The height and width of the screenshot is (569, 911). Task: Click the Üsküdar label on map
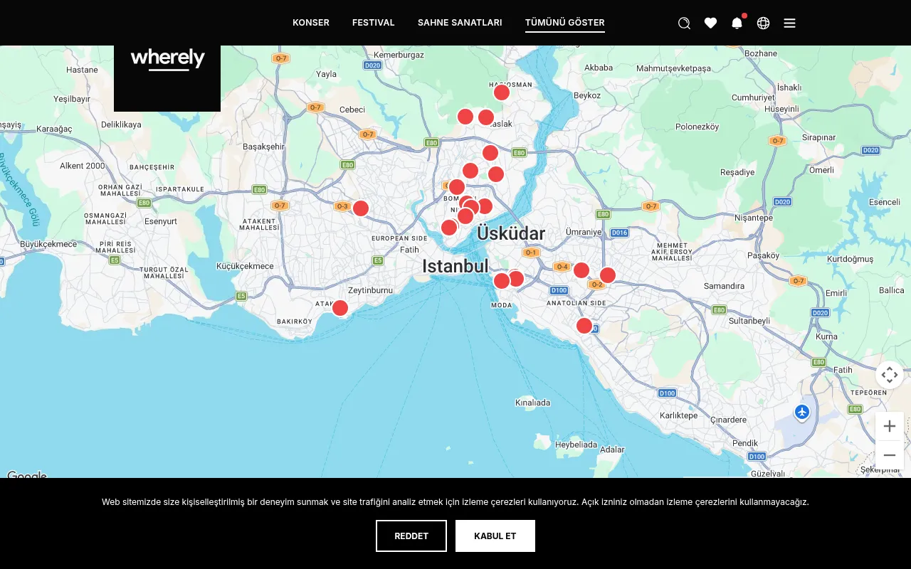click(511, 233)
